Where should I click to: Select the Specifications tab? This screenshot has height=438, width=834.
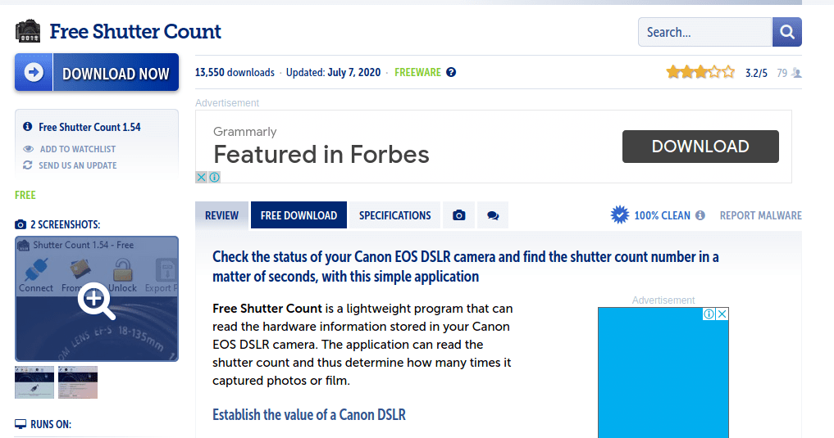pos(394,215)
